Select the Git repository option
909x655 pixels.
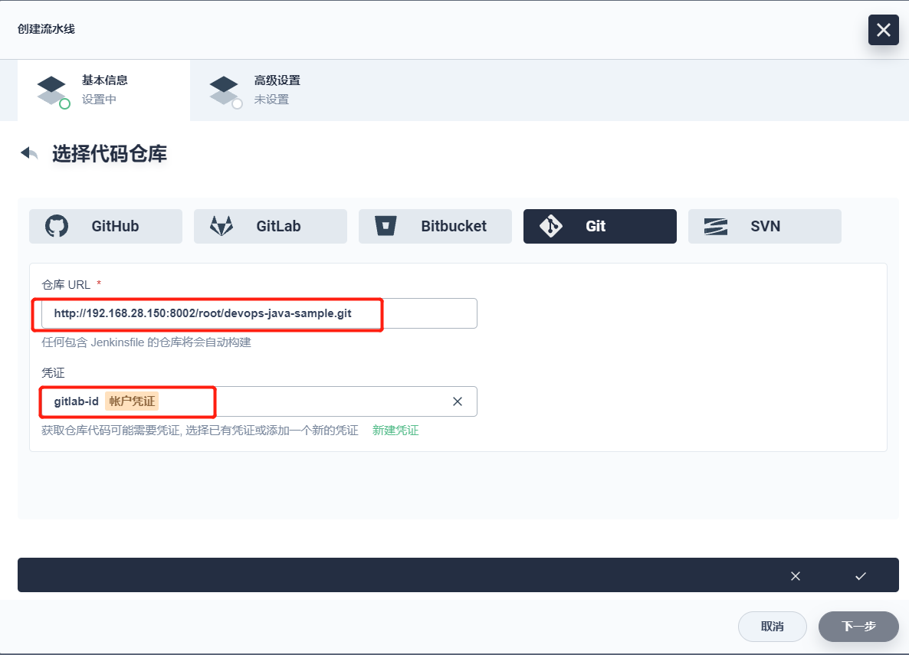[x=599, y=226]
